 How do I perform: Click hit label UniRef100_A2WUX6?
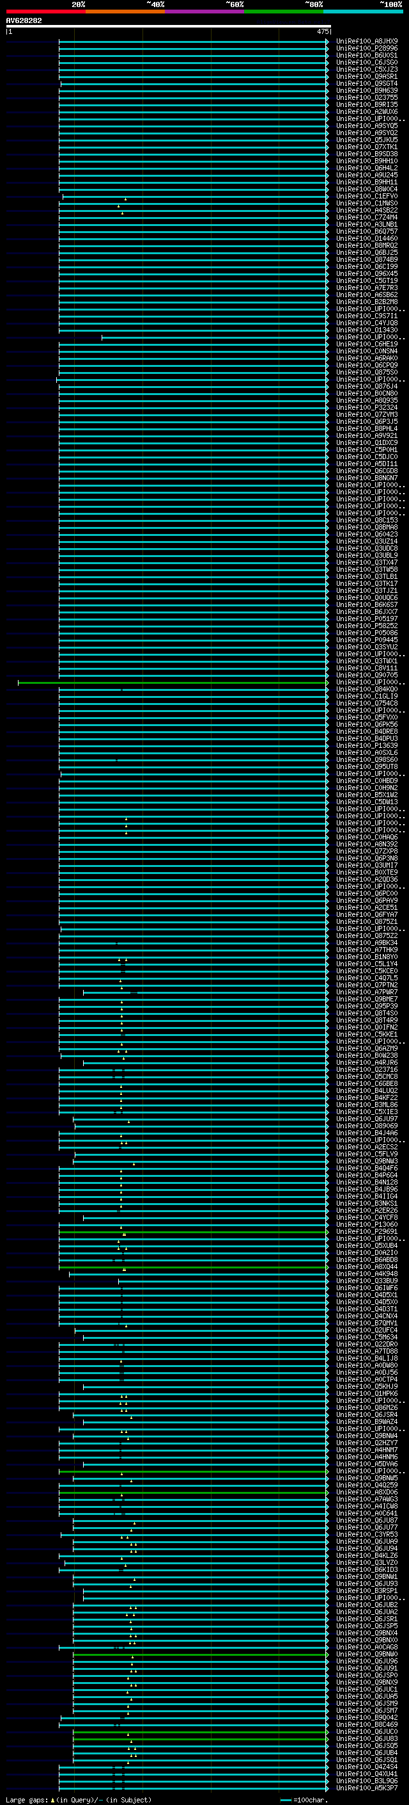[x=367, y=111]
